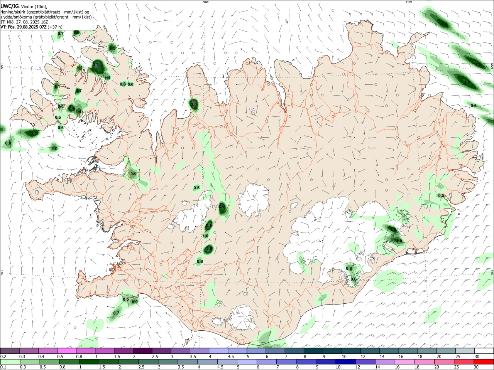This screenshot has height=370, width=494.
Task: Click the 0.9 precipitation value
Action: tap(135, 302)
